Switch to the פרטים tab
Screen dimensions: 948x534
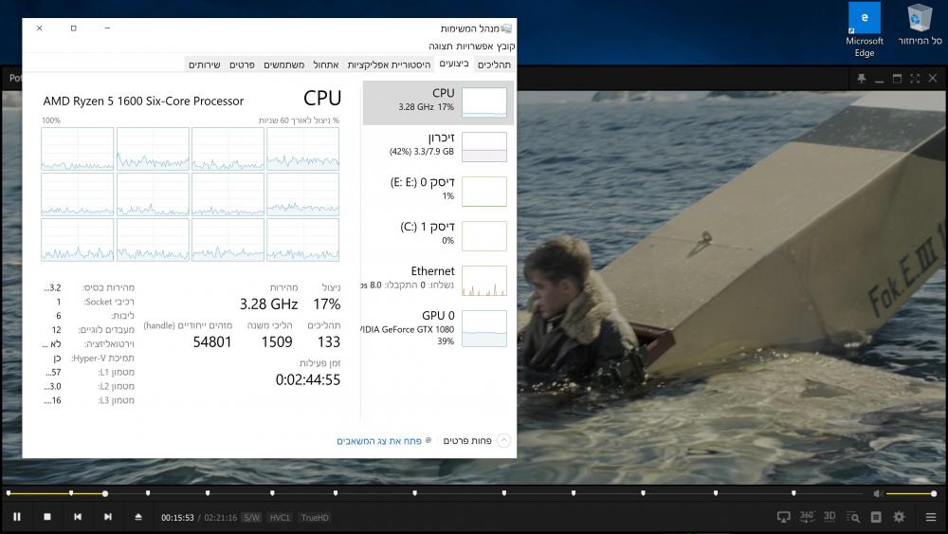(242, 64)
